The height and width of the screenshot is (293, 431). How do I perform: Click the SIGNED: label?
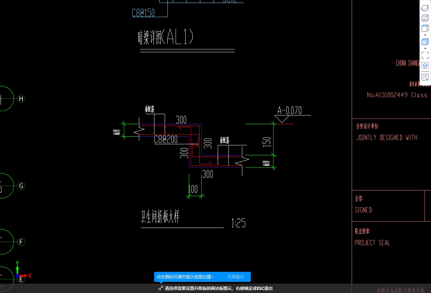coord(364,210)
